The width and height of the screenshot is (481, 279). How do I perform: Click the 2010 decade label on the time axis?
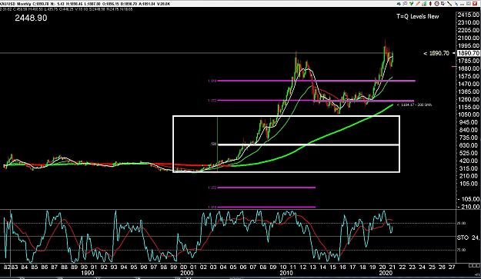[286, 273]
